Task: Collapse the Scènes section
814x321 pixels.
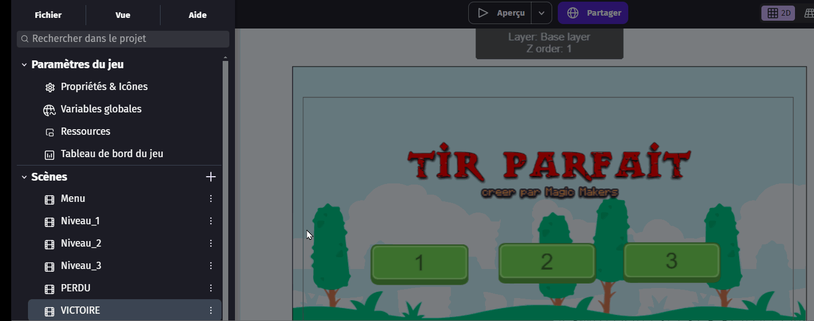Action: pyautogui.click(x=24, y=177)
